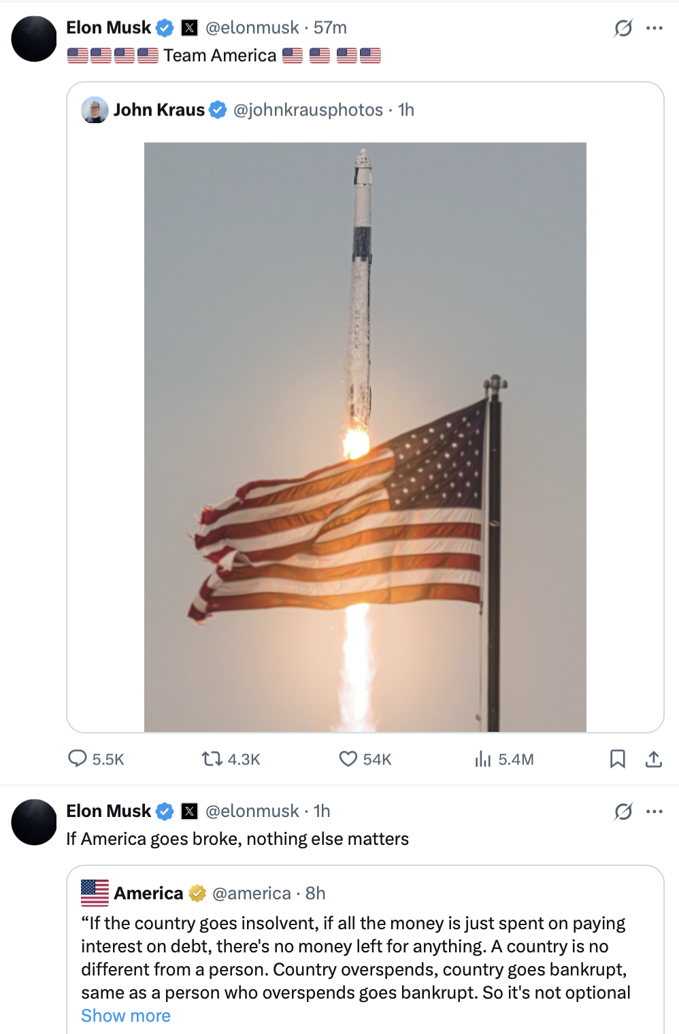Click the X affiliation badge on first post
Viewport: 679px width, 1034px height.
[190, 28]
